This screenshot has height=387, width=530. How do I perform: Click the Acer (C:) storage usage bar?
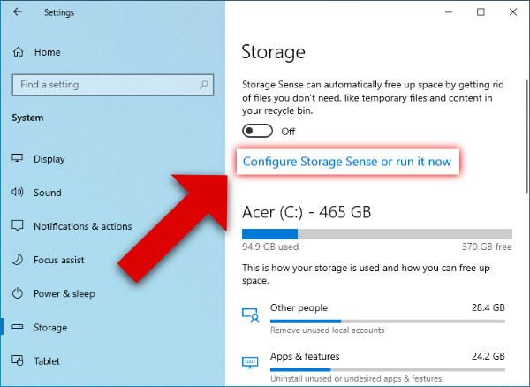tap(374, 234)
